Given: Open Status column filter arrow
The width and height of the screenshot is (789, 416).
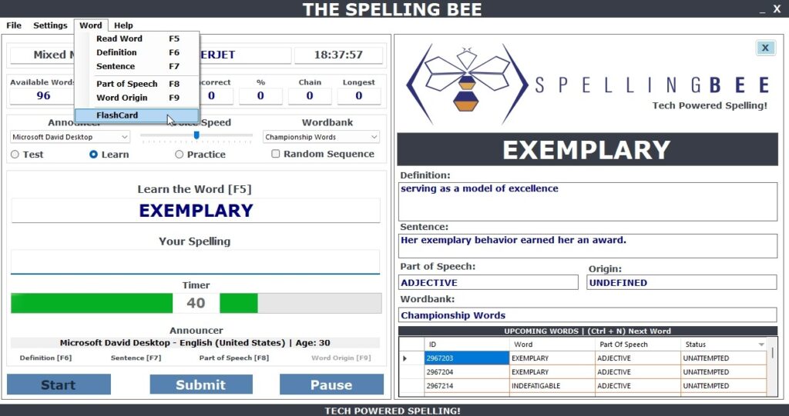Looking at the screenshot, I should click(x=761, y=344).
